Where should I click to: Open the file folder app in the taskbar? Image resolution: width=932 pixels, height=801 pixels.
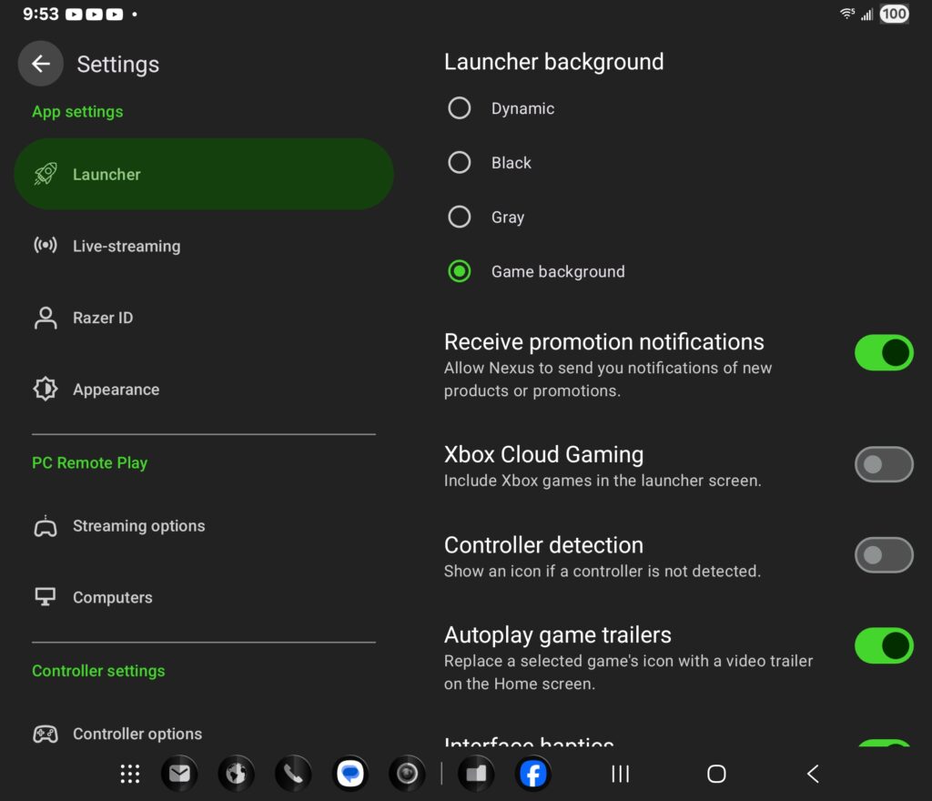point(476,774)
